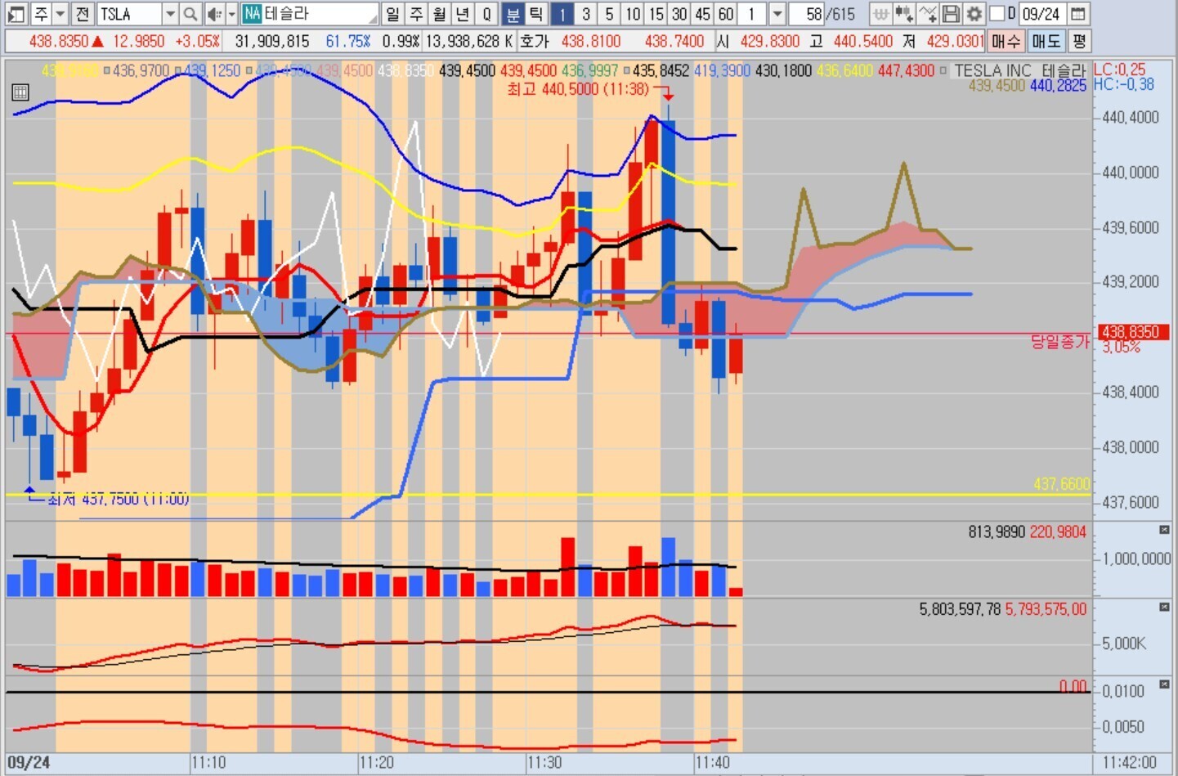
Task: Click the won currency toggle icon
Action: tap(880, 14)
